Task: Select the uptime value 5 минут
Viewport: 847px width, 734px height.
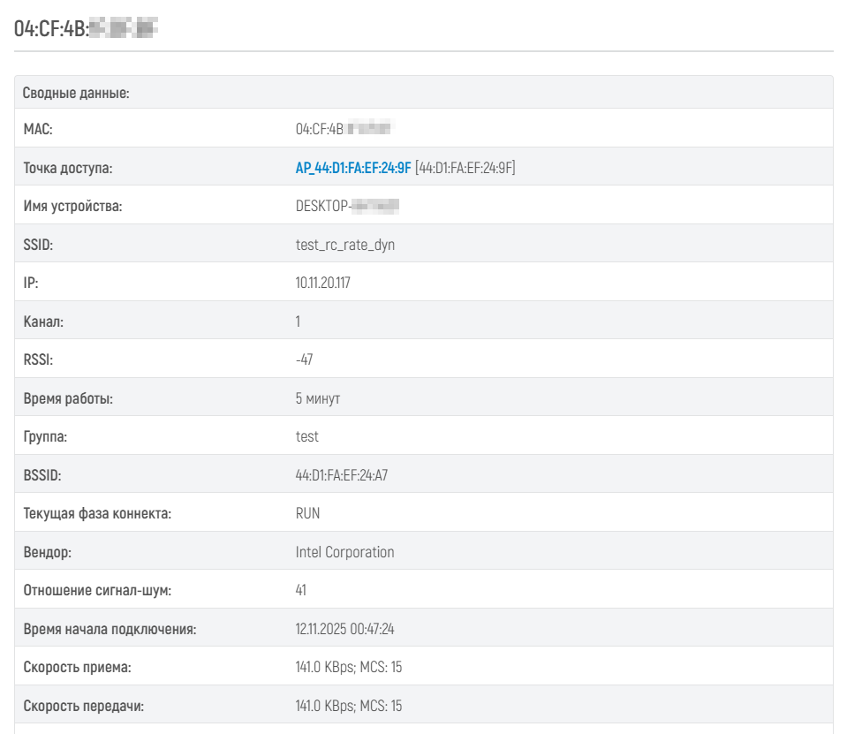Action: point(318,398)
